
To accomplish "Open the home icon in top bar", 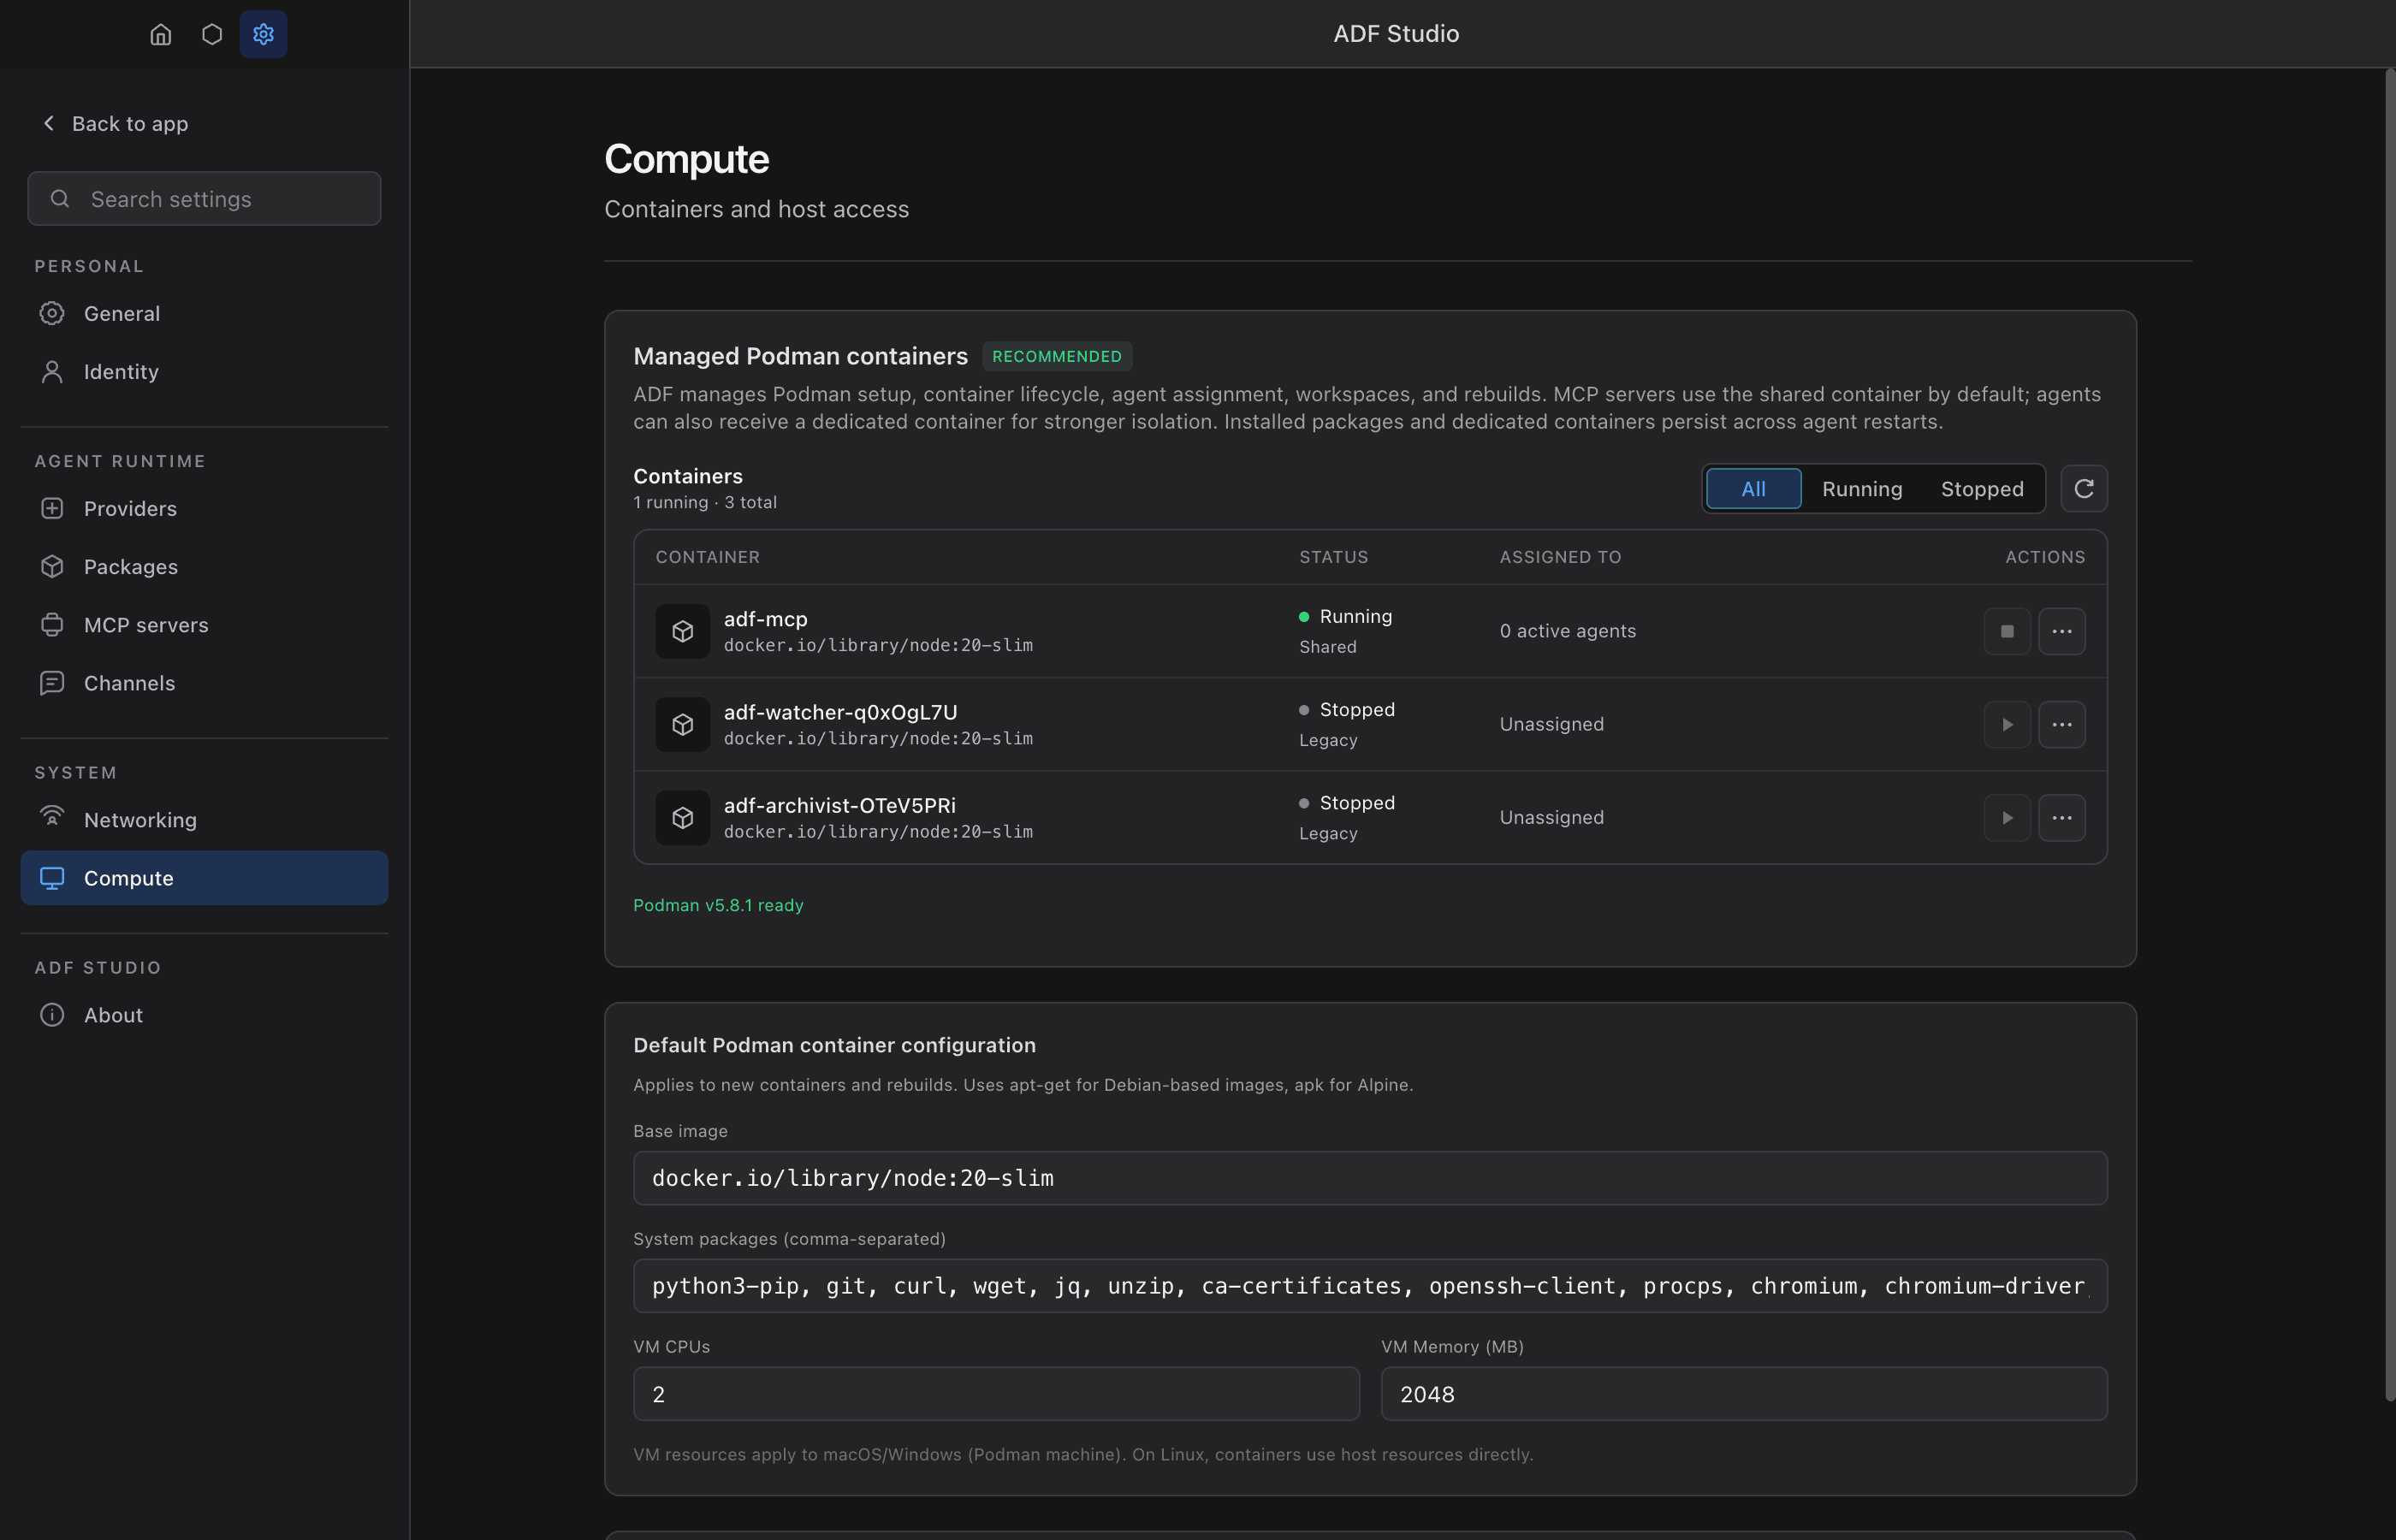I will pyautogui.click(x=160, y=34).
